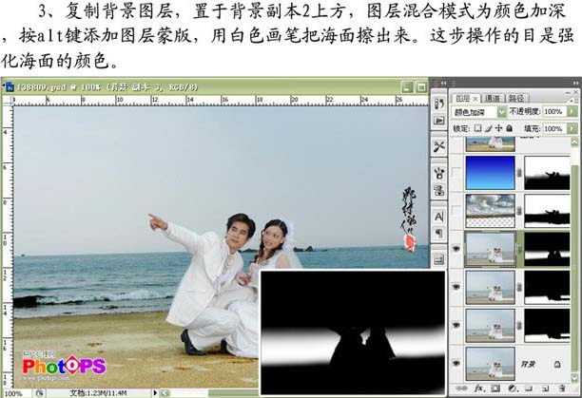Open the Character 'A' panel icon
This screenshot has width=582, height=398.
tap(439, 216)
